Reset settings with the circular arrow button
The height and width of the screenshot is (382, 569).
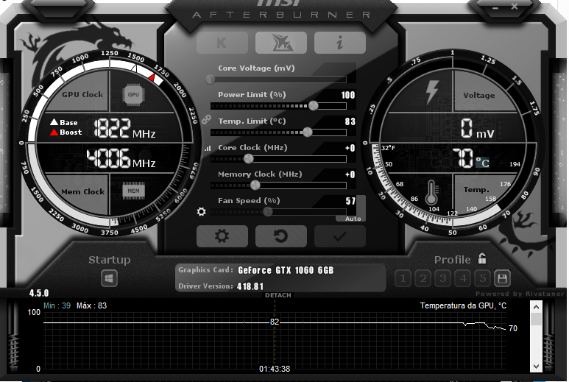coord(281,236)
